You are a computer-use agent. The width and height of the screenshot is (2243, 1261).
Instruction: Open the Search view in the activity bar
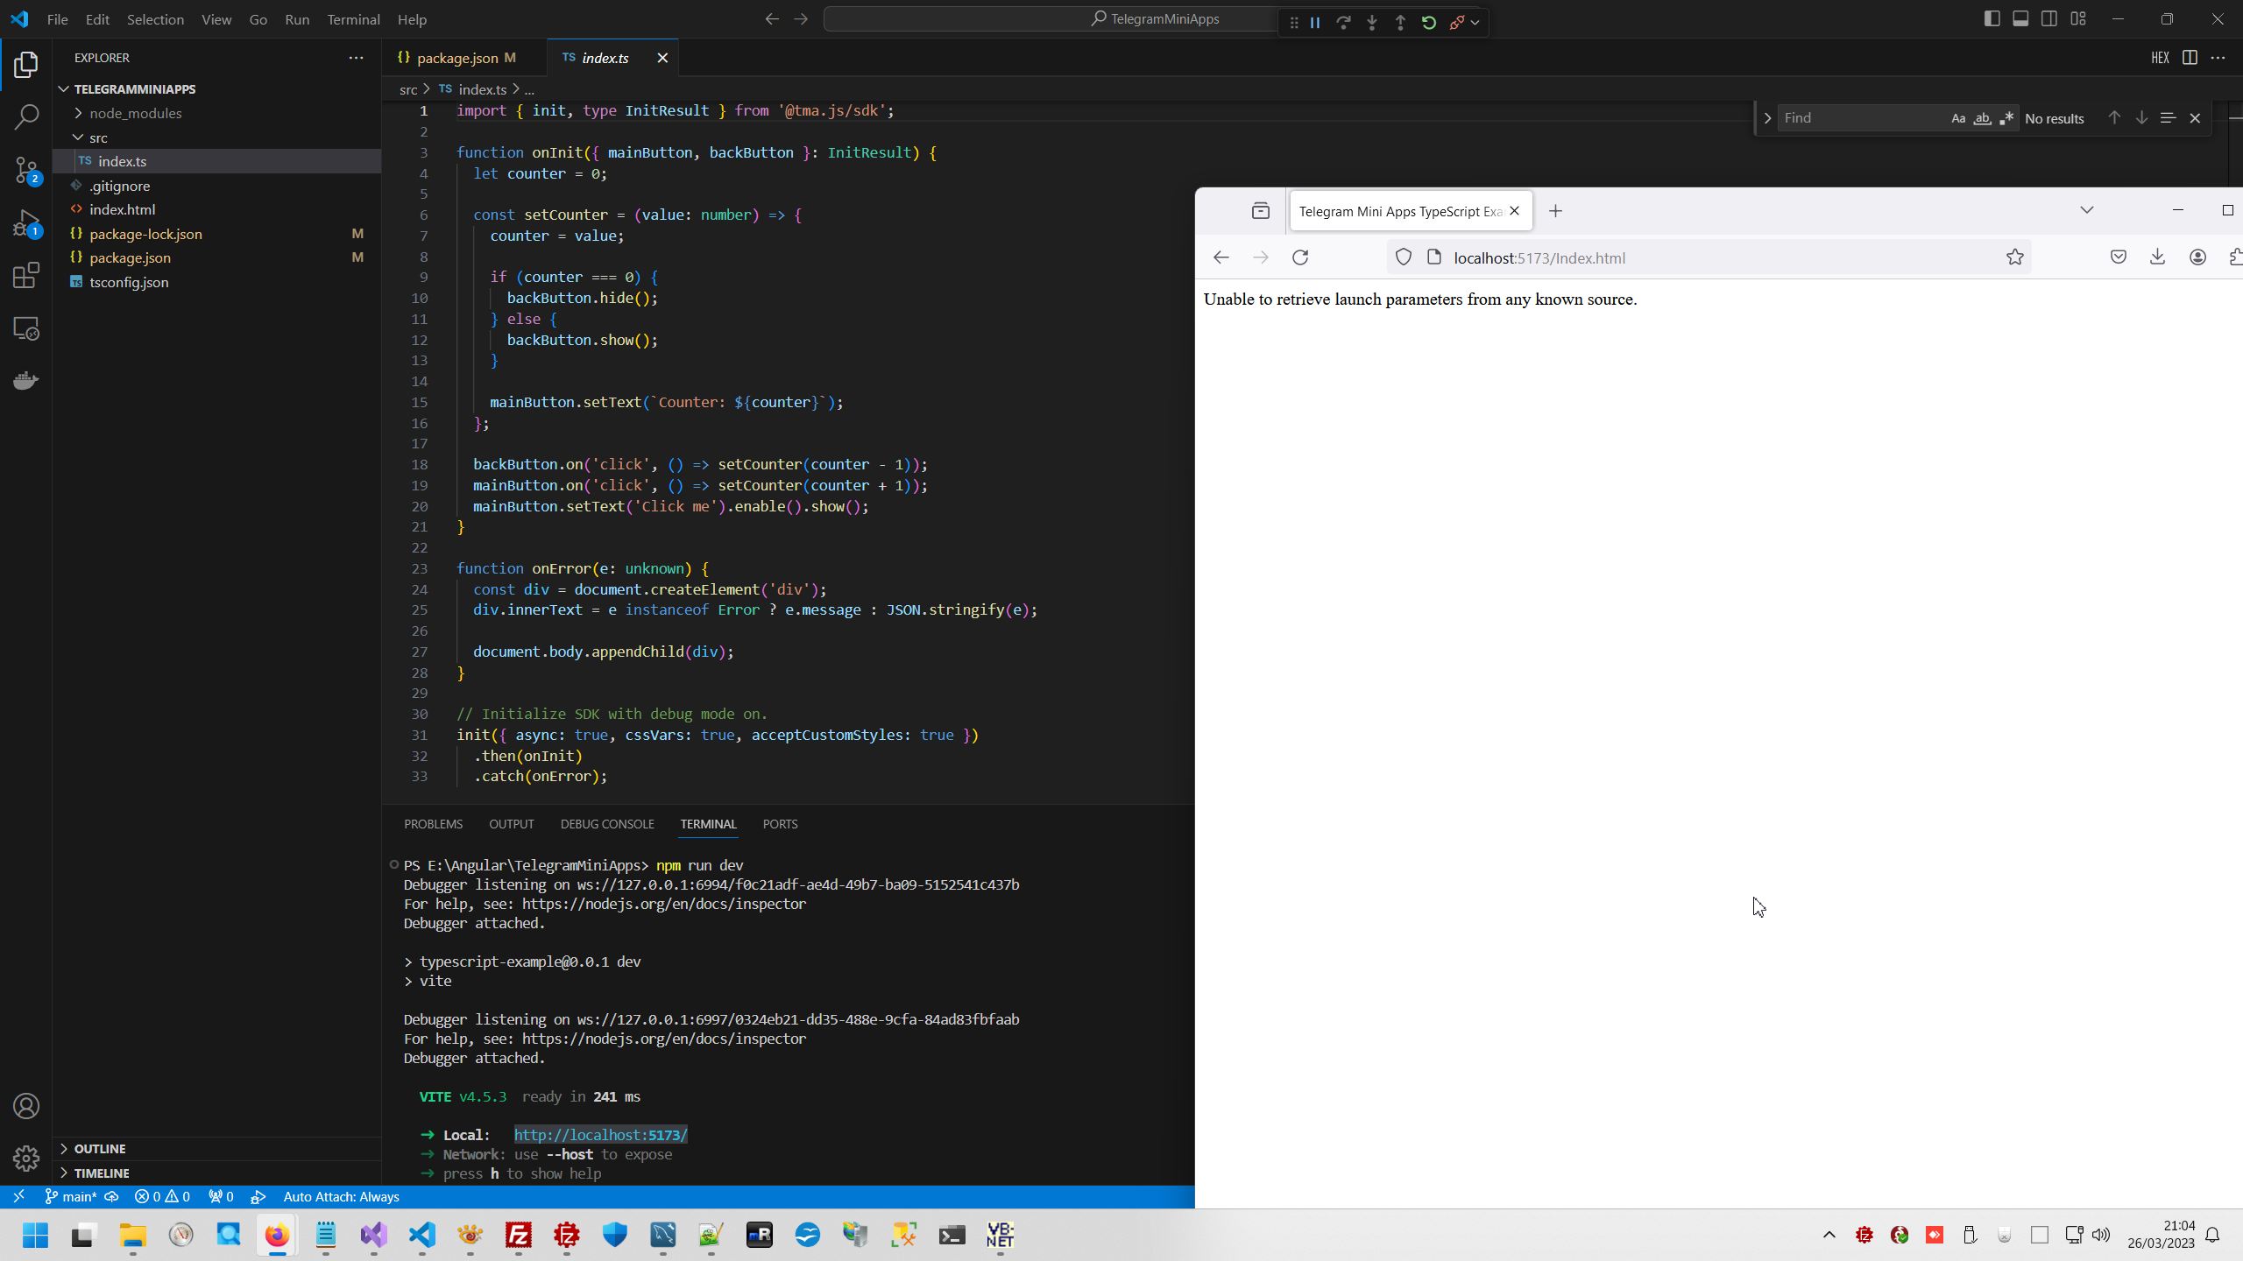pos(26,116)
